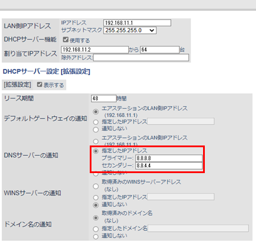This screenshot has width=256, height=249.
Task: Select WINS 取得済みのWINSサーバーアドレス radio
Action: point(95,186)
